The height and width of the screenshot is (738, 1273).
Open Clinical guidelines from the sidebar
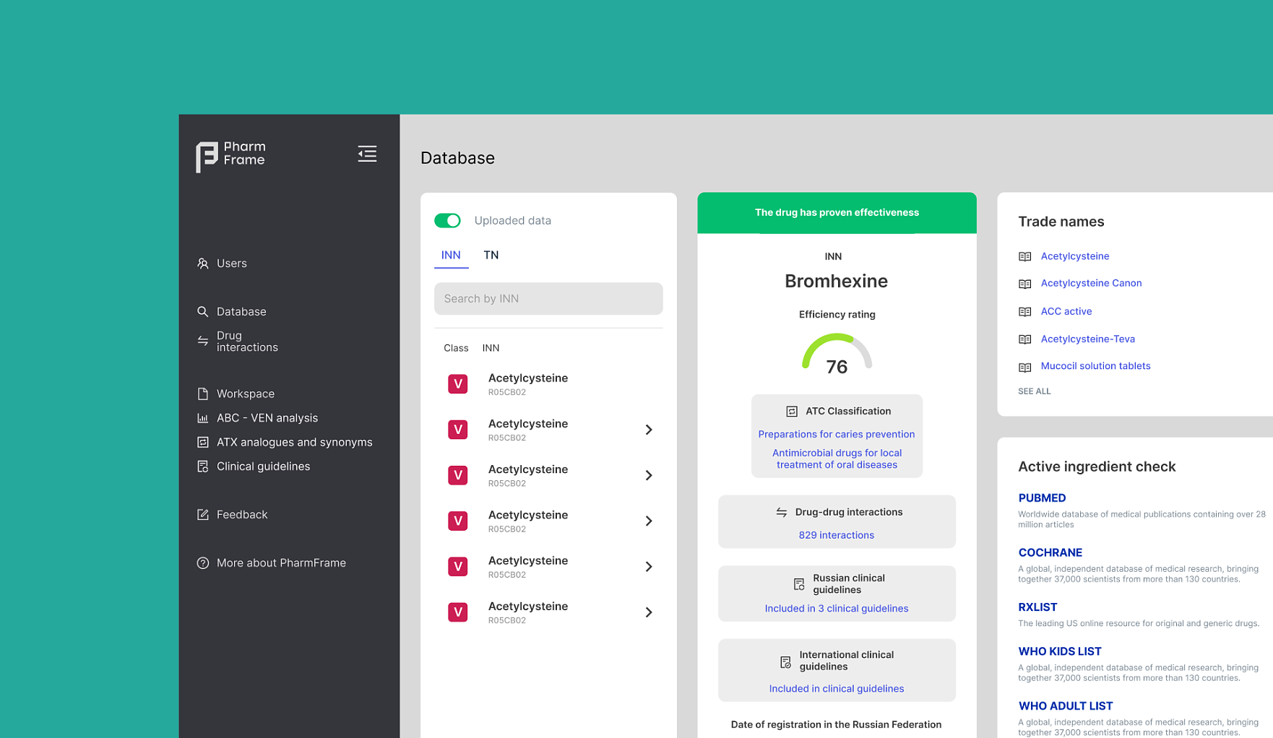coord(263,466)
